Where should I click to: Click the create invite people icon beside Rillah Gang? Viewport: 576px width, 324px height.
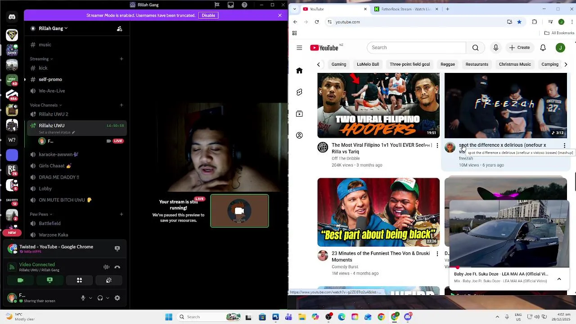click(x=120, y=28)
